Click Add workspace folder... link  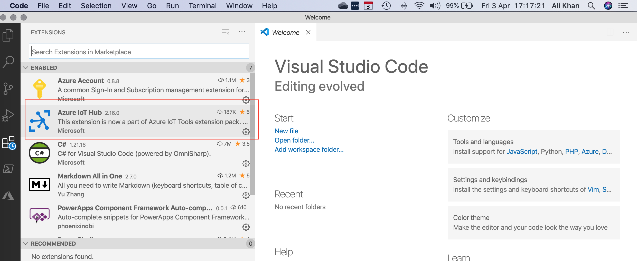tap(309, 149)
